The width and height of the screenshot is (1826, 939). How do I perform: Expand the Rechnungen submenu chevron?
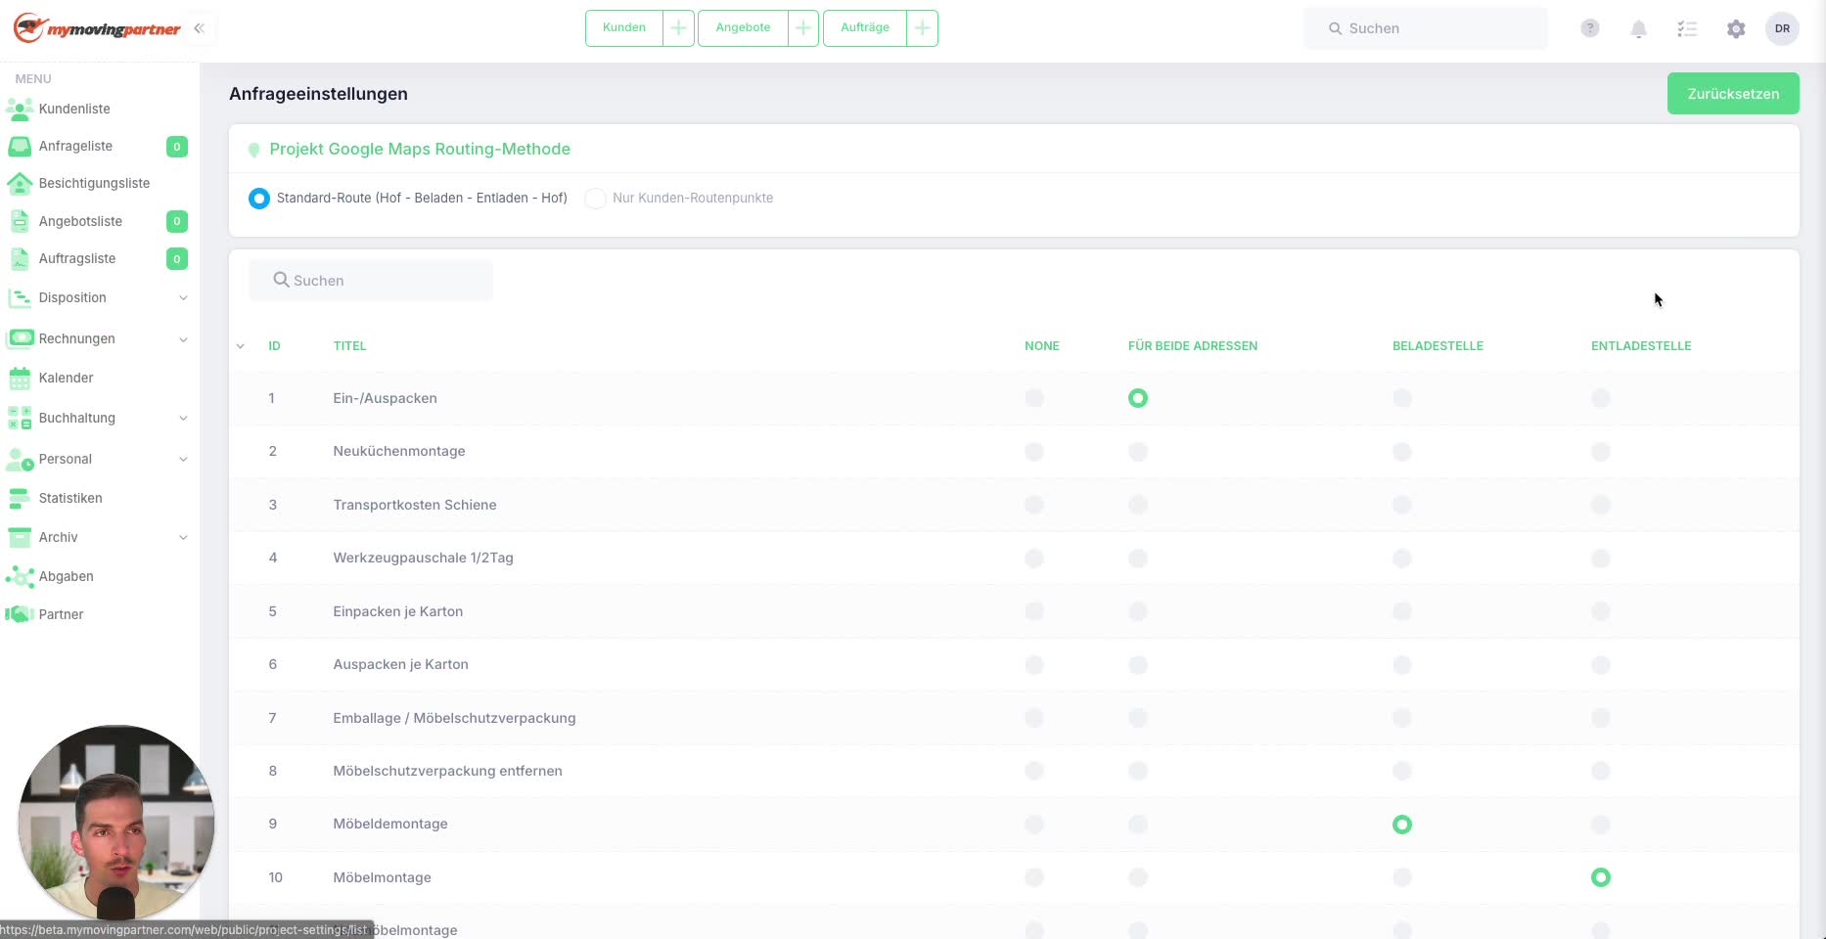(x=183, y=339)
